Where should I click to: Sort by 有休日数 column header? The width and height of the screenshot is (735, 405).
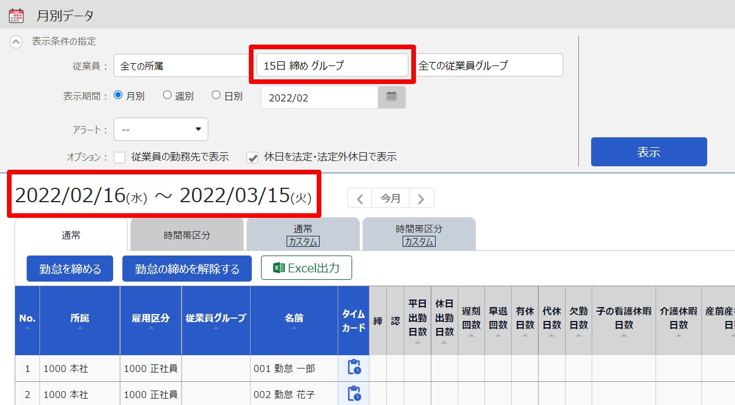click(x=524, y=320)
